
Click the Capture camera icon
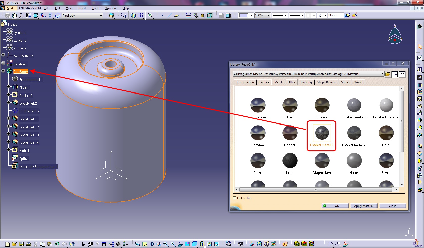tap(240, 244)
